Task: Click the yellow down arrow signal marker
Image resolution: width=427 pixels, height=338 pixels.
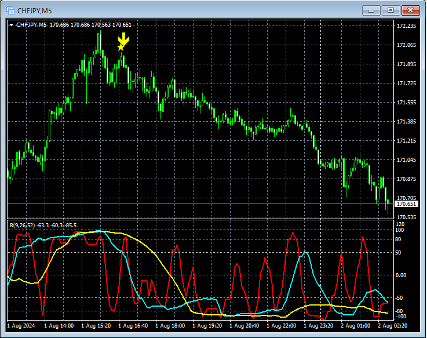Action: 123,39
